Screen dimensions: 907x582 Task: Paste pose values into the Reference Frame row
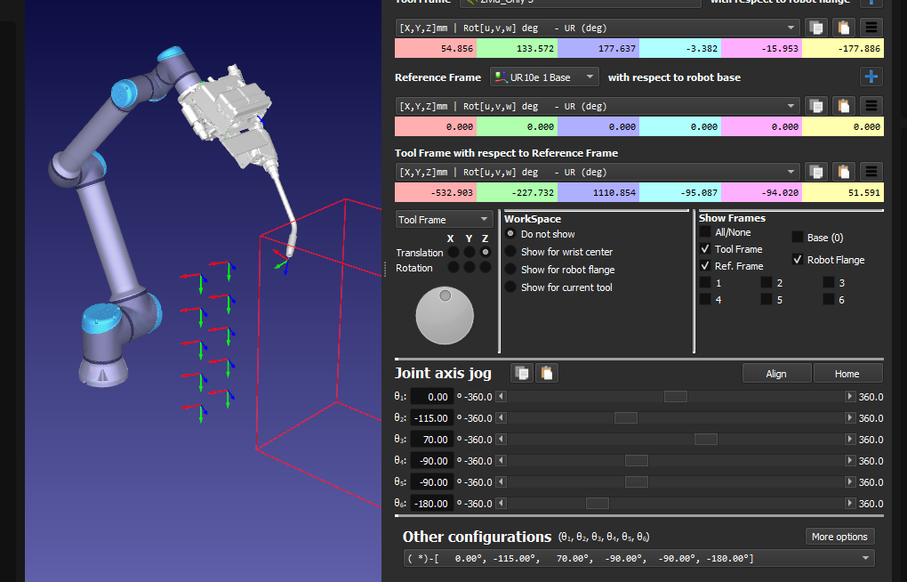pyautogui.click(x=844, y=106)
